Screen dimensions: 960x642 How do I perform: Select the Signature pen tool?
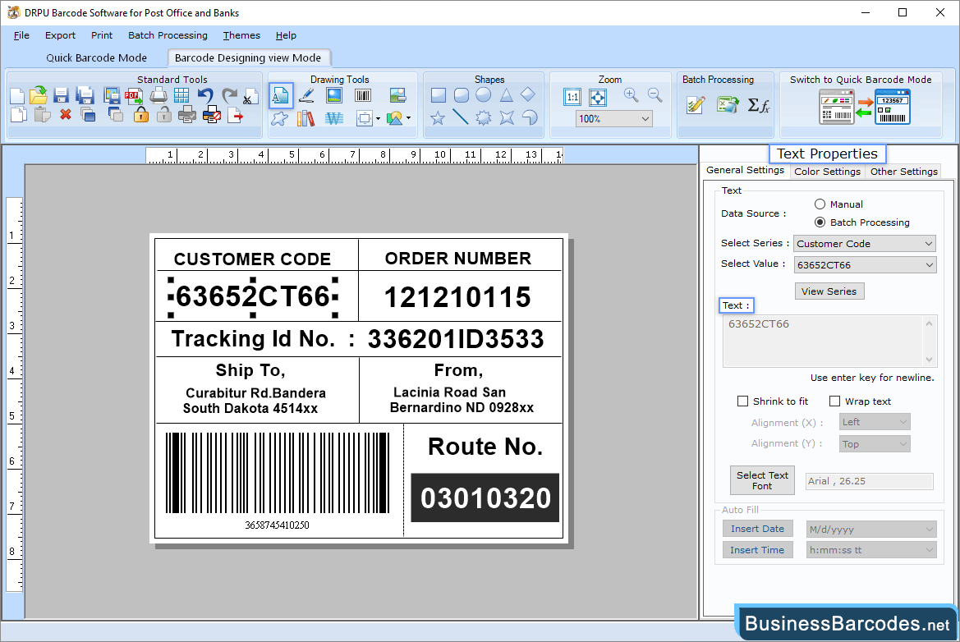[306, 95]
